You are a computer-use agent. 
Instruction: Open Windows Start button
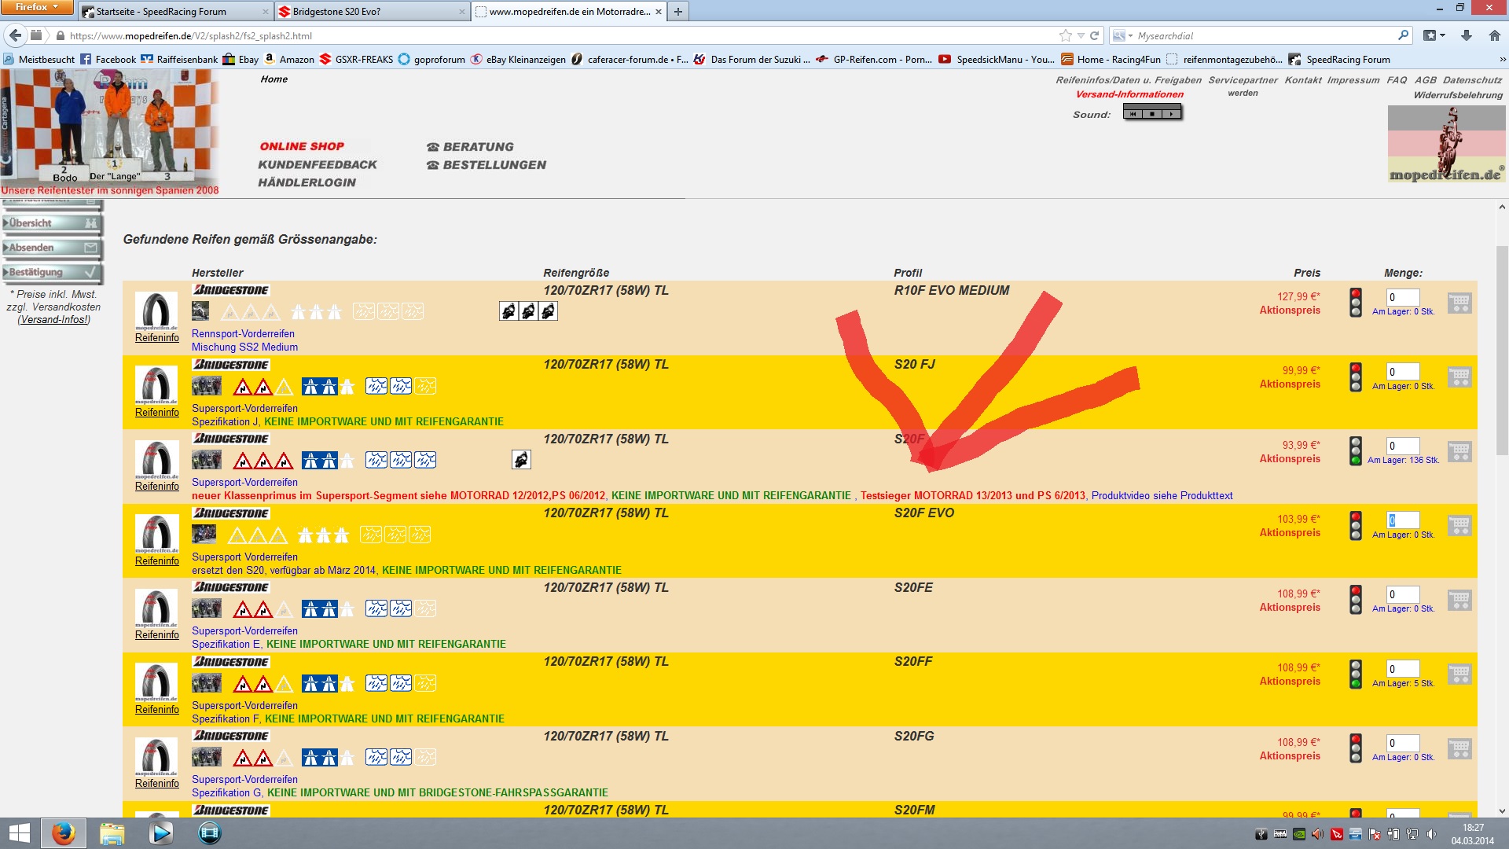[19, 833]
